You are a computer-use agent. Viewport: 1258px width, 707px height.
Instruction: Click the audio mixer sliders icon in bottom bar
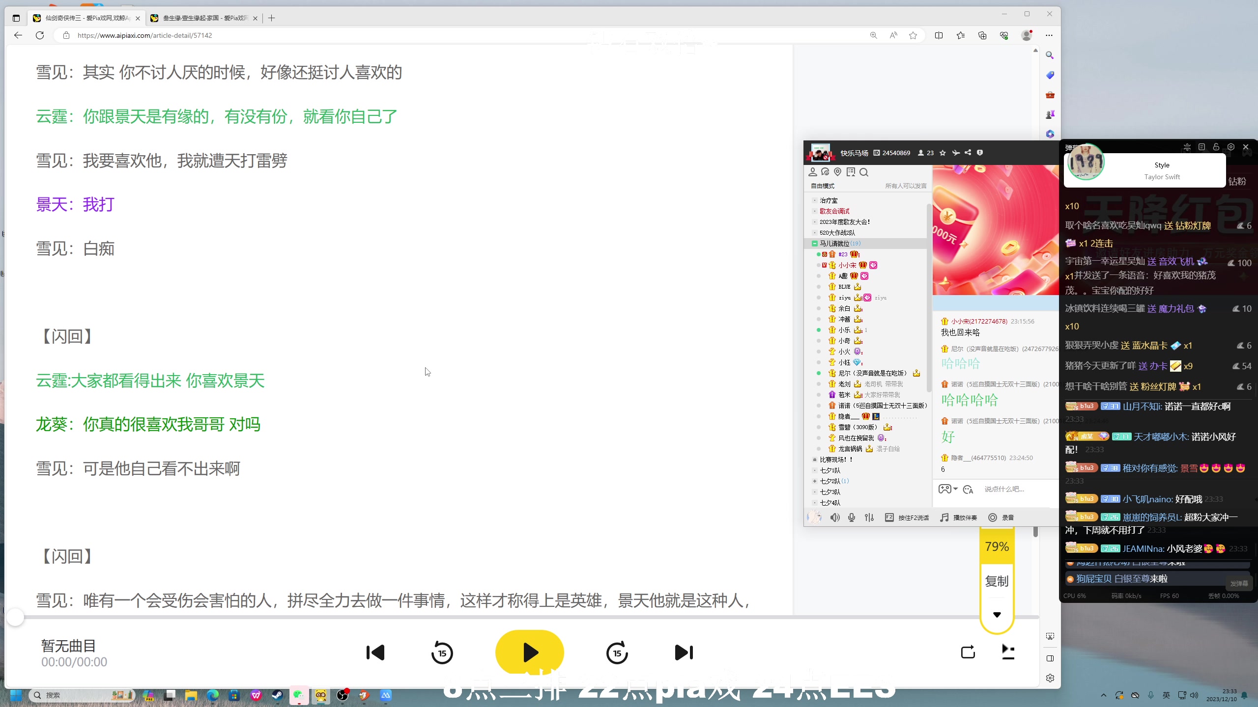click(869, 518)
